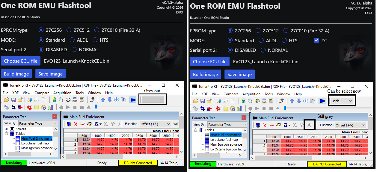
Task: Click Save image in v0.1.6 Flashtool
Action: point(239,74)
